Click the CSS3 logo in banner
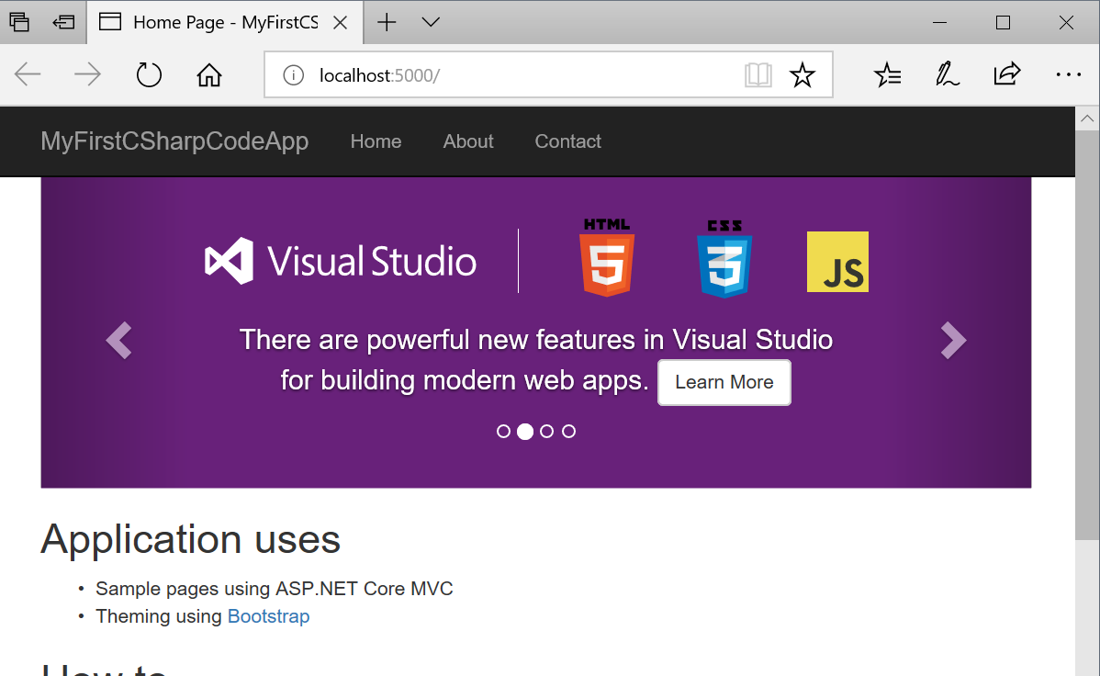Screen dimensions: 1100x676 coord(724,258)
